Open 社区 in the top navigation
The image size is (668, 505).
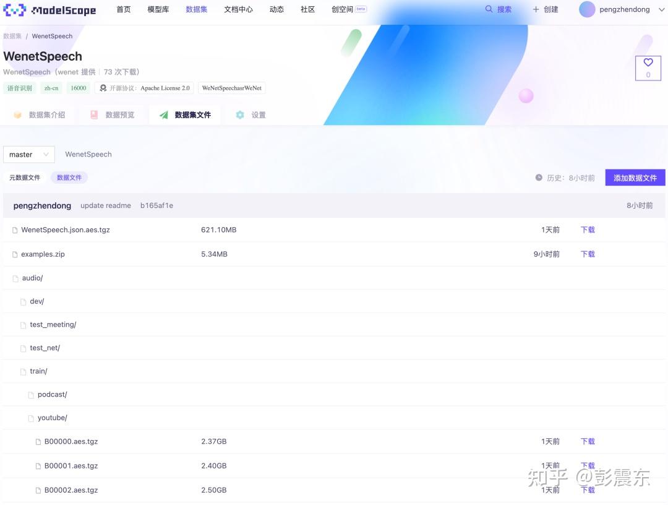307,9
